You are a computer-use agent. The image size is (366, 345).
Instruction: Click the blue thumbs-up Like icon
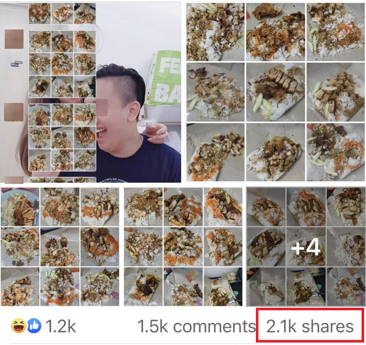pos(34,326)
